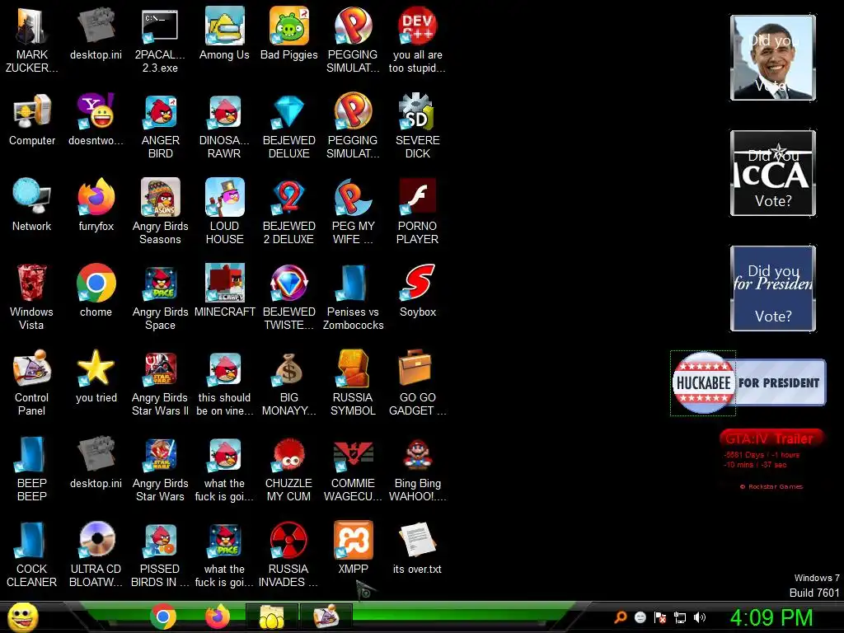
Task: Open the Control Panel taskbar button
Action: click(326, 617)
